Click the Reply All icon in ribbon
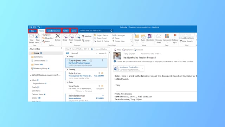 point(71,36)
